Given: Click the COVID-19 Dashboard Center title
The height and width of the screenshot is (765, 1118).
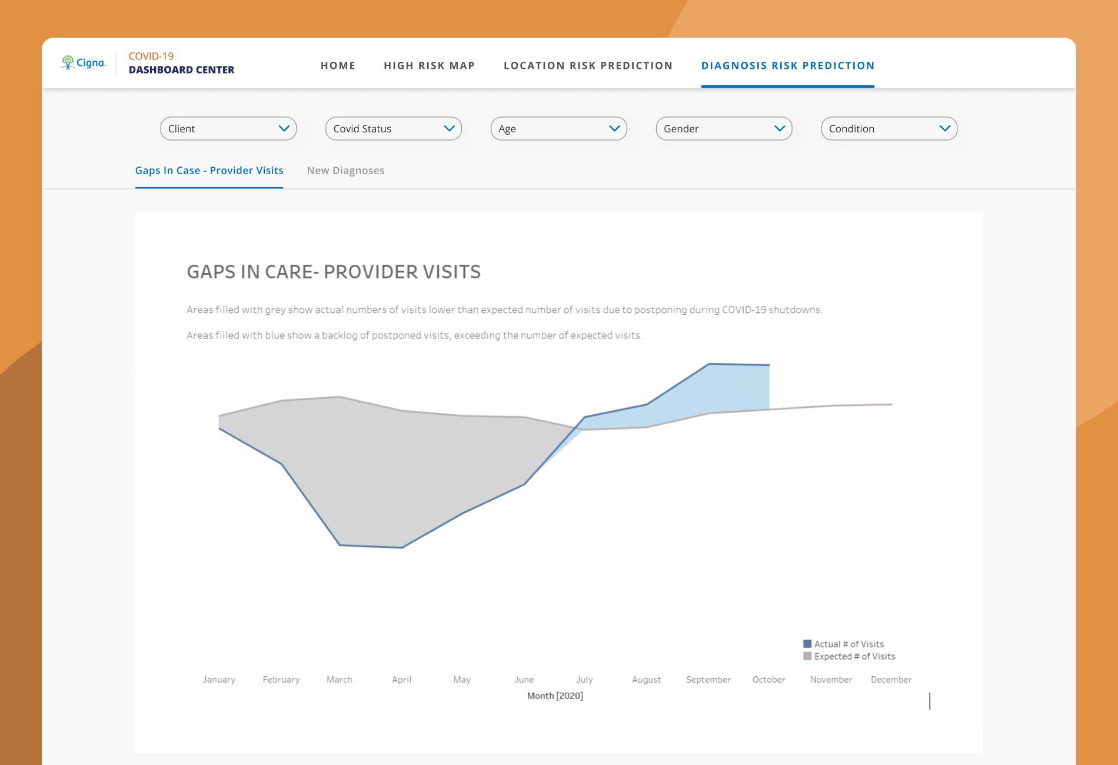Looking at the screenshot, I should [181, 63].
